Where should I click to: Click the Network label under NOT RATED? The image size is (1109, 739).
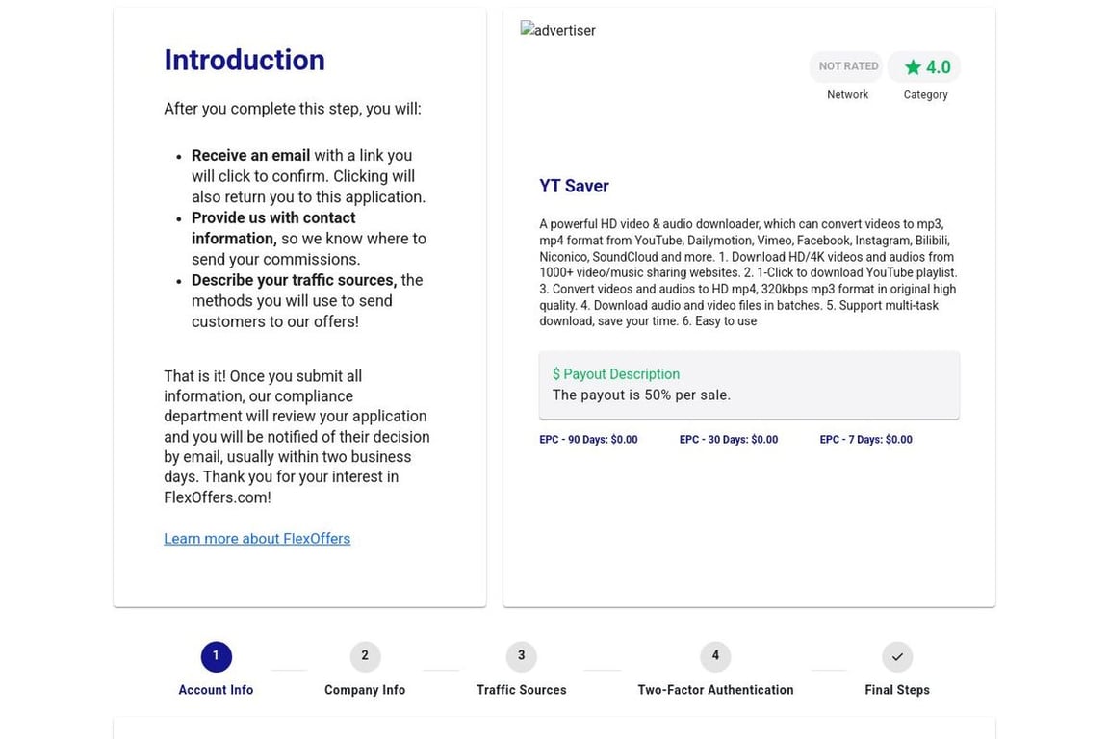(x=847, y=94)
